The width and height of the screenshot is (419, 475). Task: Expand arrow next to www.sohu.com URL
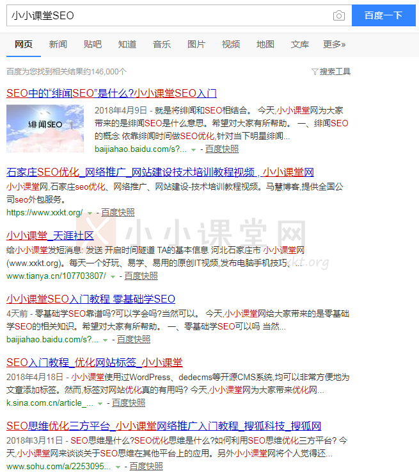click(118, 467)
